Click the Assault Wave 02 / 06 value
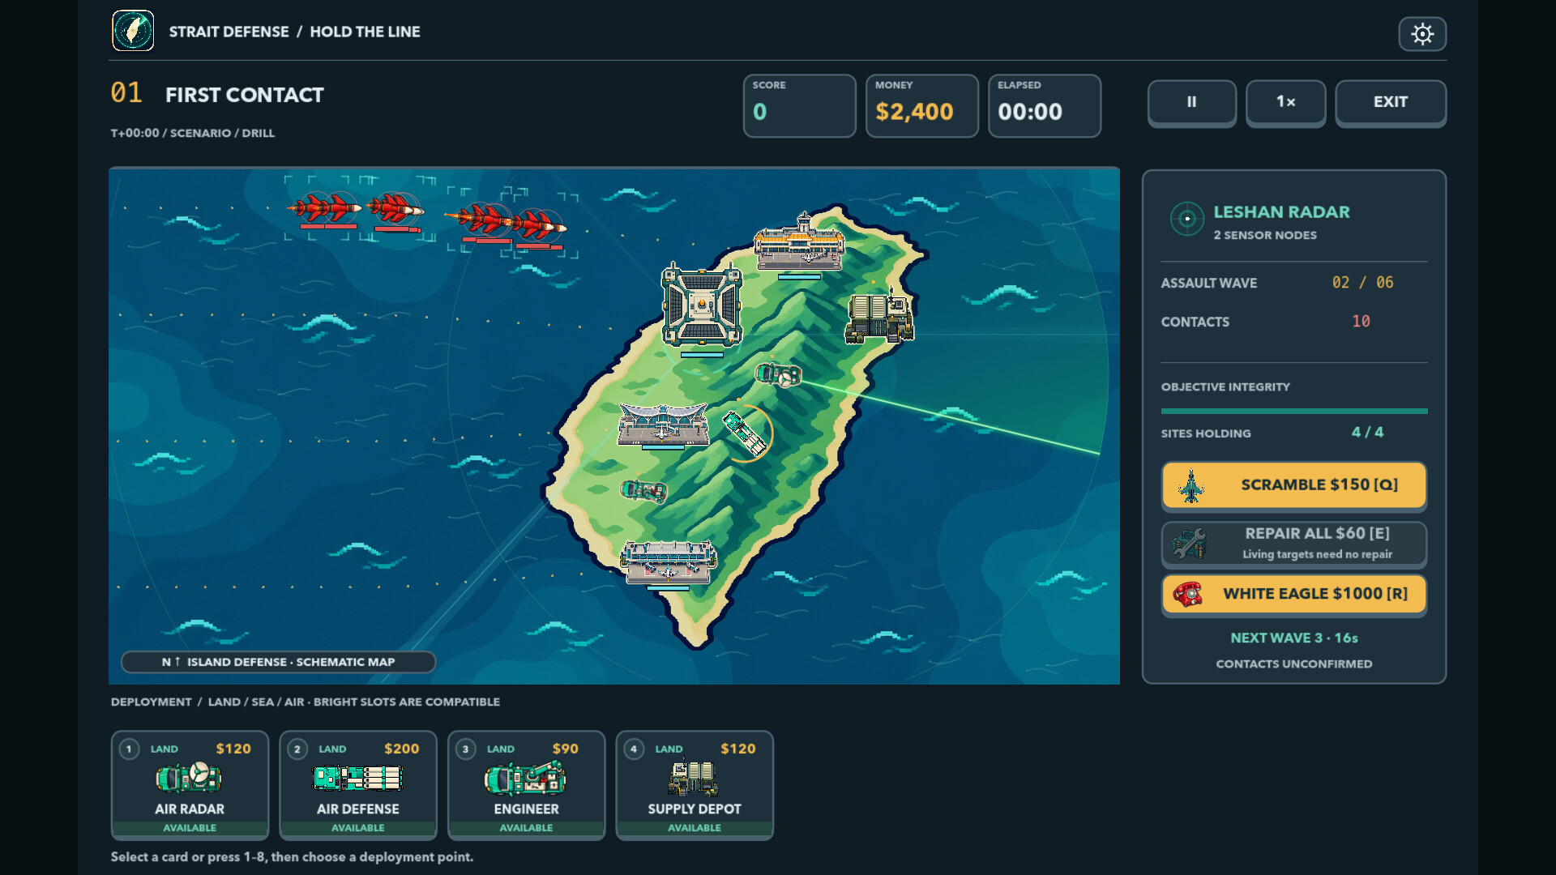The width and height of the screenshot is (1556, 875). pos(1362,283)
